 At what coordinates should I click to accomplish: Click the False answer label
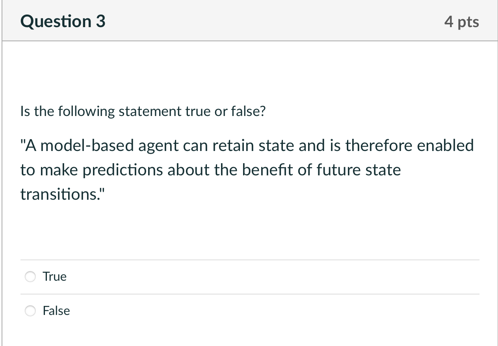click(56, 311)
